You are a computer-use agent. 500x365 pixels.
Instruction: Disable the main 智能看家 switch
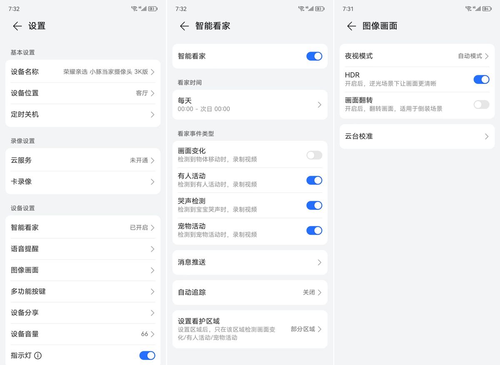coord(314,56)
